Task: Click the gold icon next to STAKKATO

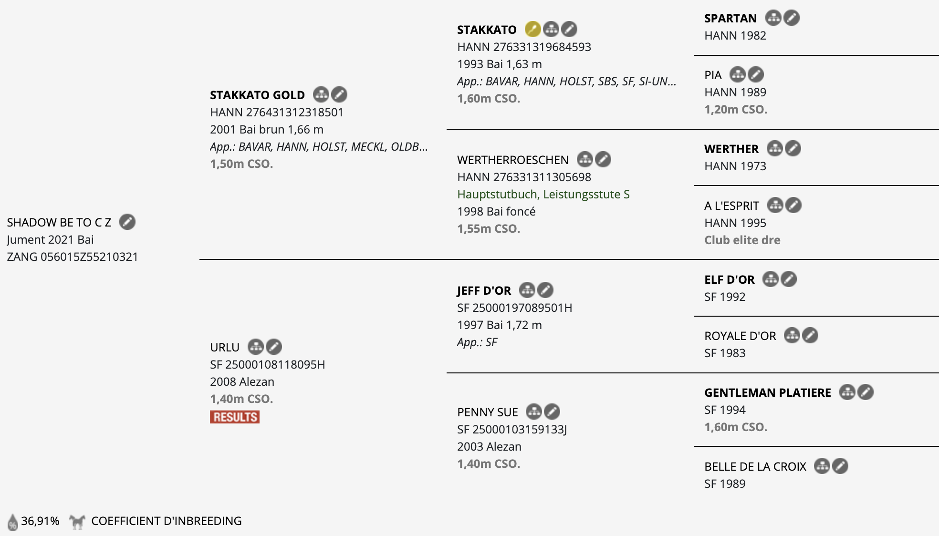Action: (x=532, y=29)
